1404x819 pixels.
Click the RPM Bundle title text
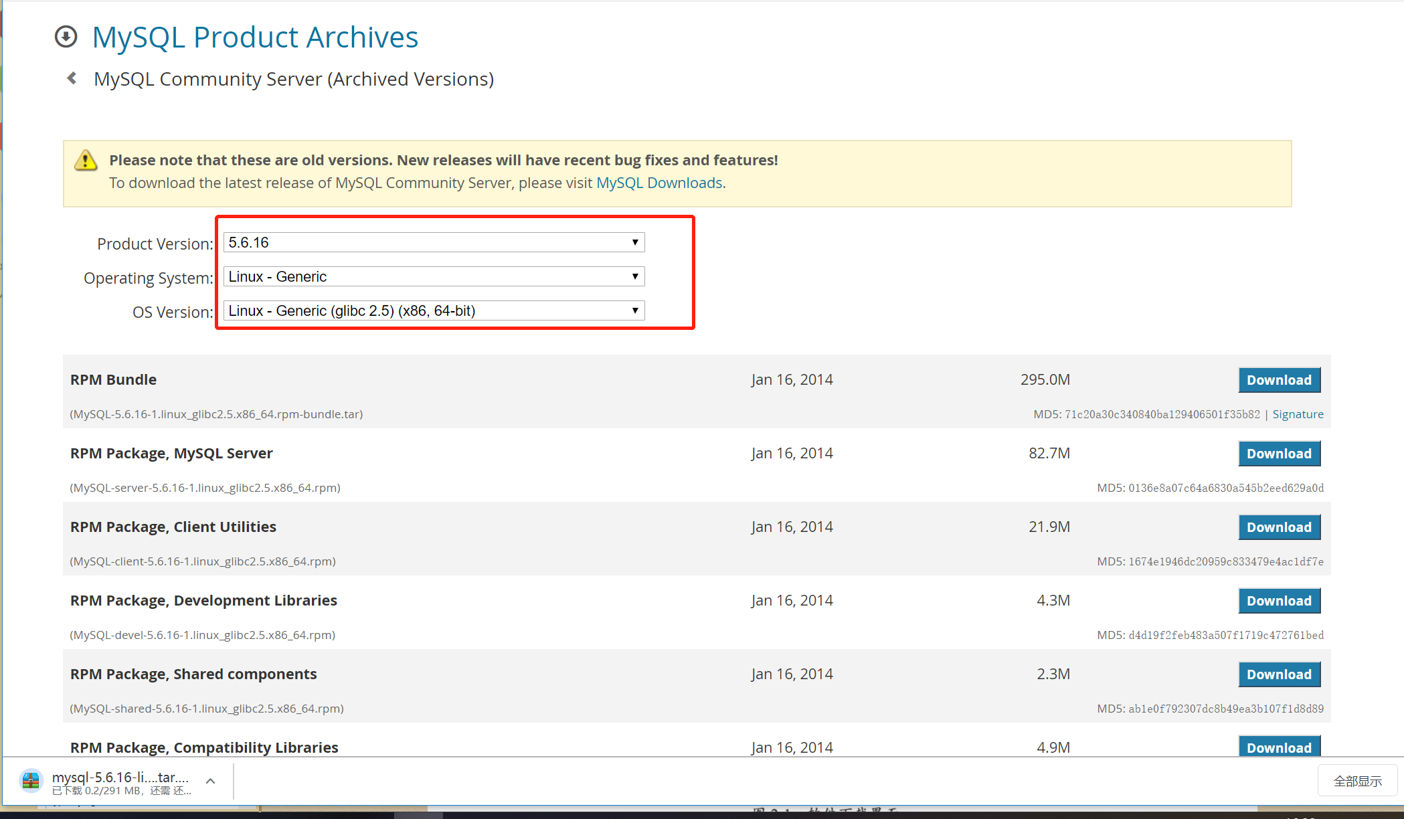113,379
